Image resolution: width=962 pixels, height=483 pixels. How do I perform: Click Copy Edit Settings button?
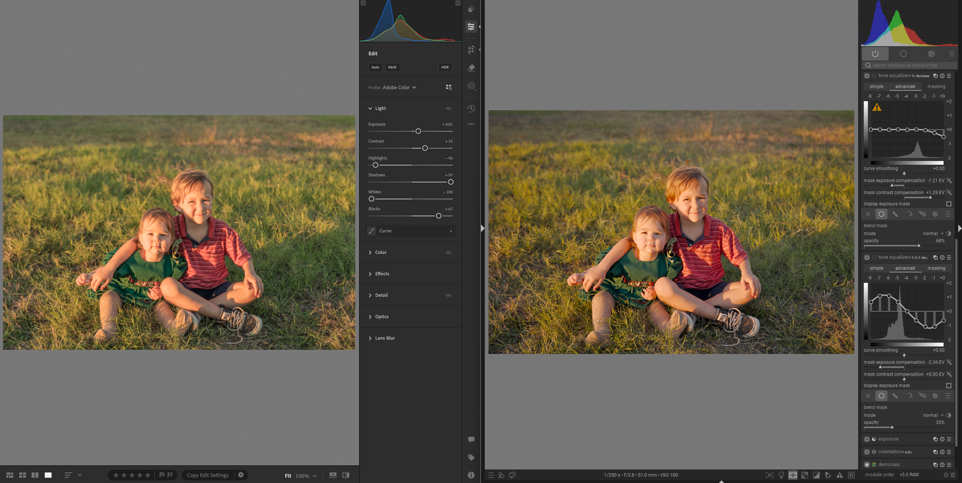207,475
